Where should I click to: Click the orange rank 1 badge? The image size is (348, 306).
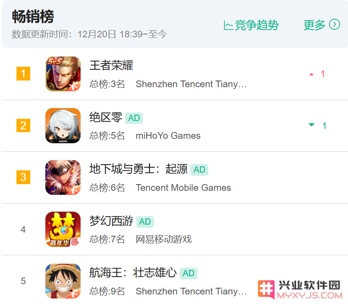click(23, 74)
